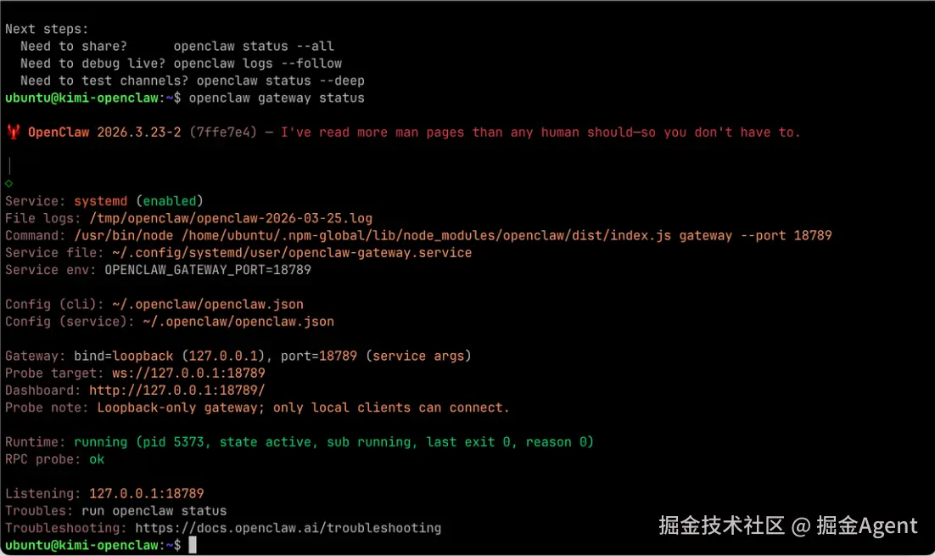Open the Dashboard URL http://127.0.0.1:18789/
Image resolution: width=935 pixels, height=556 pixels.
[x=176, y=390]
